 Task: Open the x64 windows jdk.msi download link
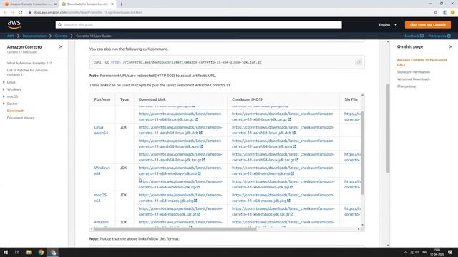point(180,171)
